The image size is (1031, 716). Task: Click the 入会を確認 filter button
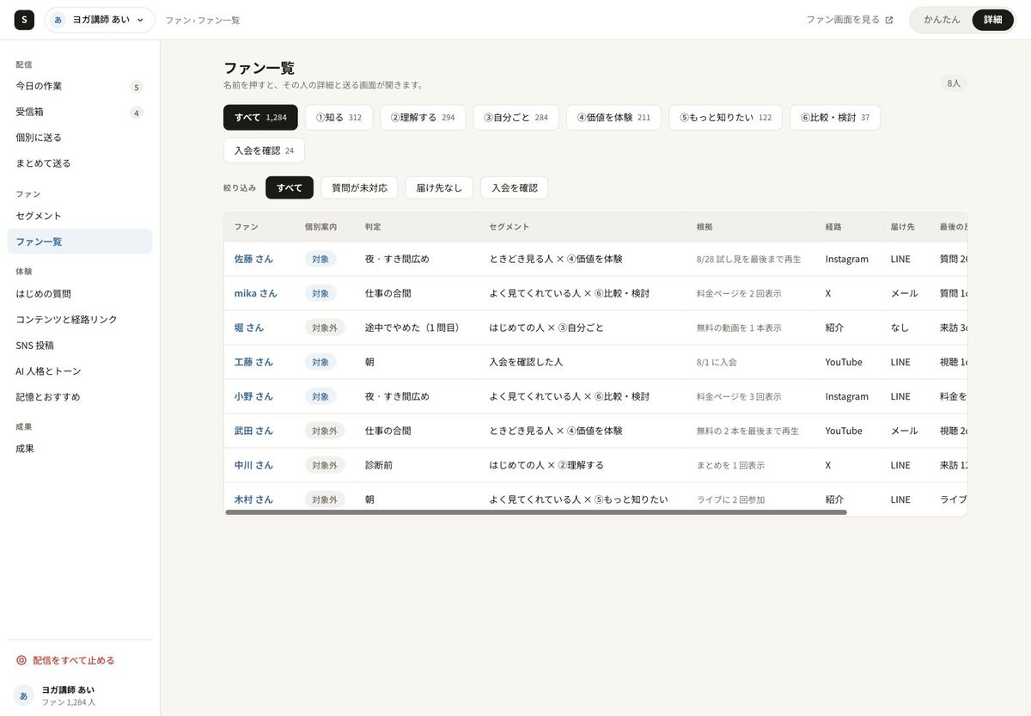click(514, 187)
